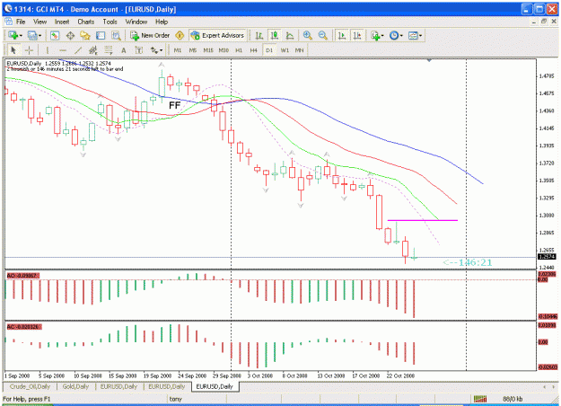Viewport: 561px width, 406px height.
Task: Switch to Line Chart mode
Action: (x=290, y=35)
